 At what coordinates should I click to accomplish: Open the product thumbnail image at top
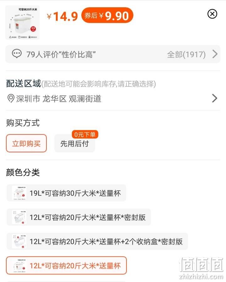click(x=23, y=23)
